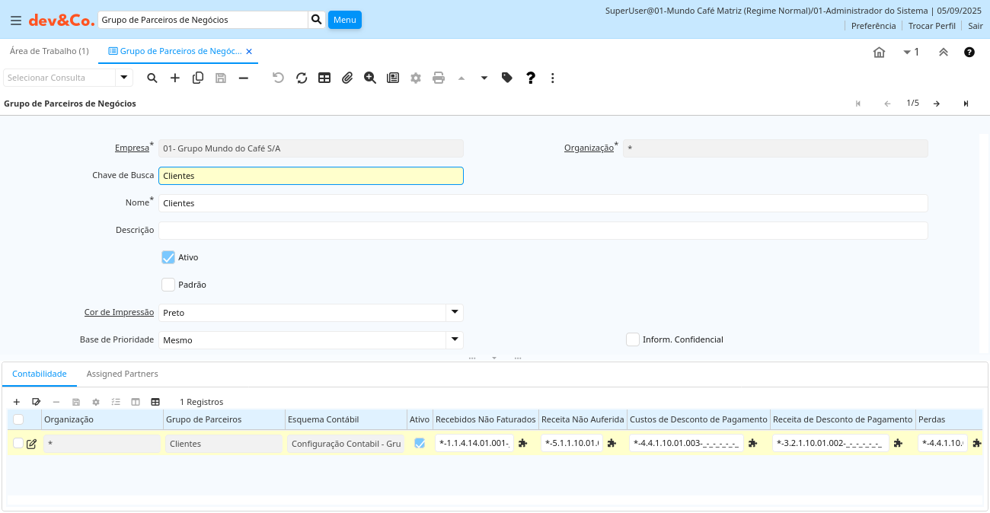Expand the Selecionar Consulta combo box
990x513 pixels.
[x=124, y=78]
